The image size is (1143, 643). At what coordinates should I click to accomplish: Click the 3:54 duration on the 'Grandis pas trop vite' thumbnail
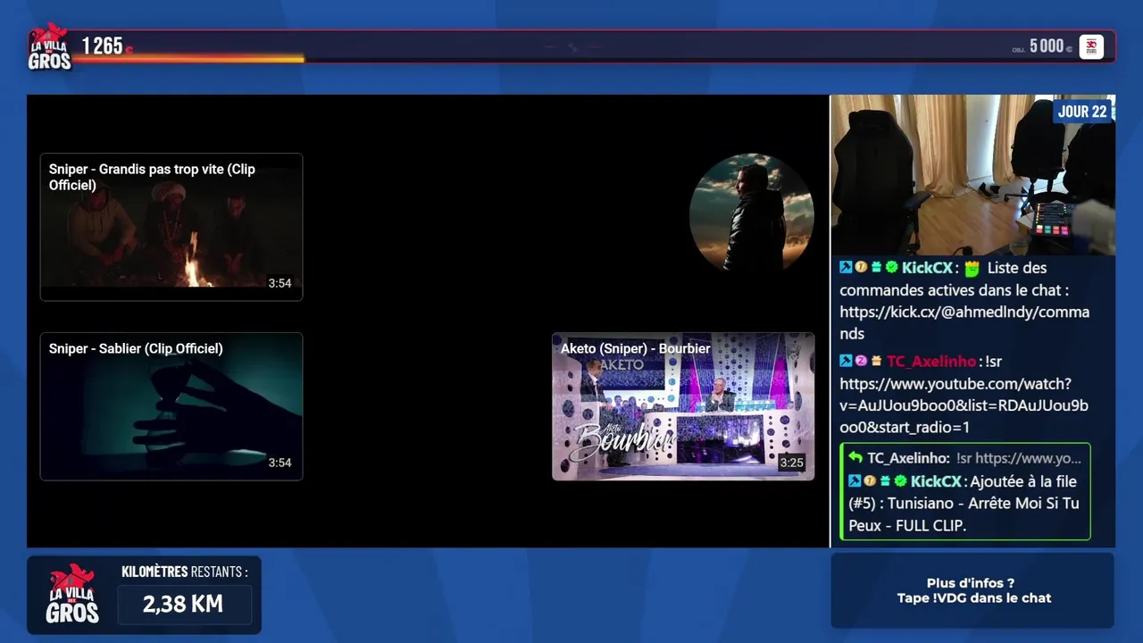(x=279, y=283)
